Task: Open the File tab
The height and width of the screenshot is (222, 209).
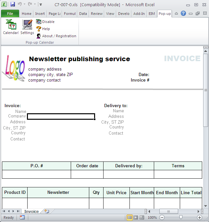Action: (x=10, y=14)
